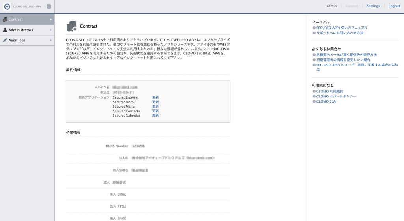Open the Contract sidebar menu item
This screenshot has height=221, width=404.
[27, 19]
